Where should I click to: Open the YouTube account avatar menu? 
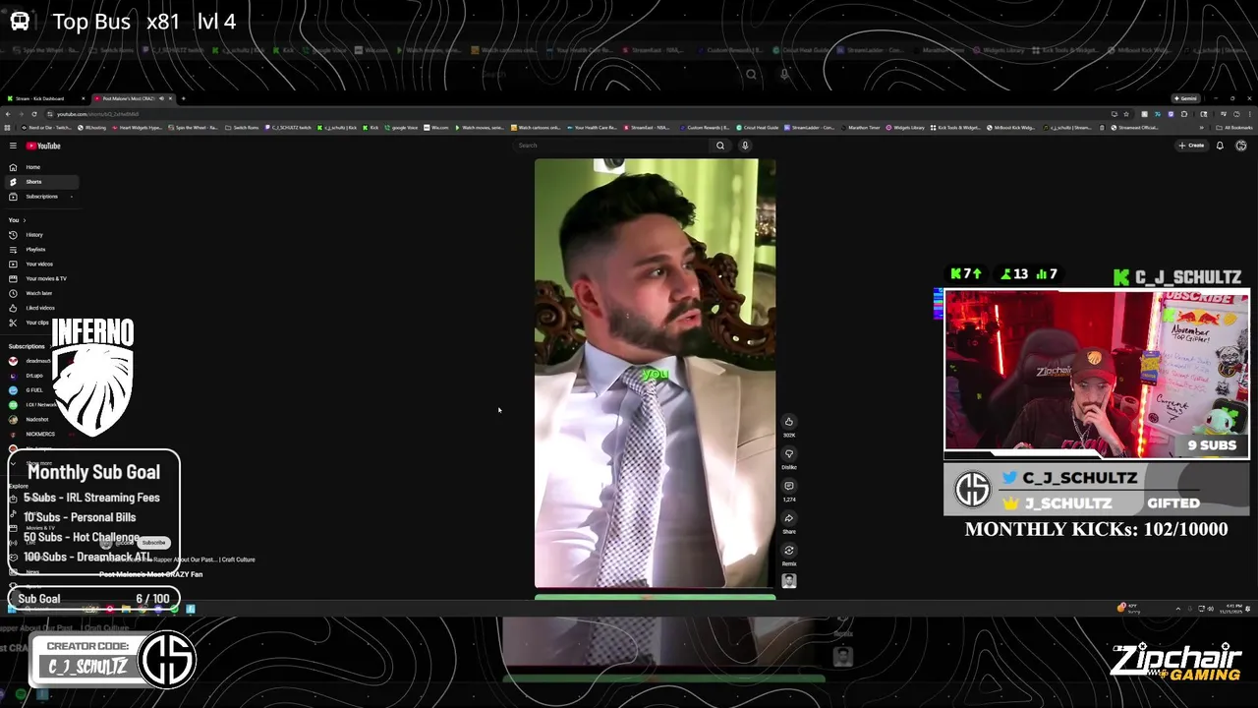(1241, 146)
